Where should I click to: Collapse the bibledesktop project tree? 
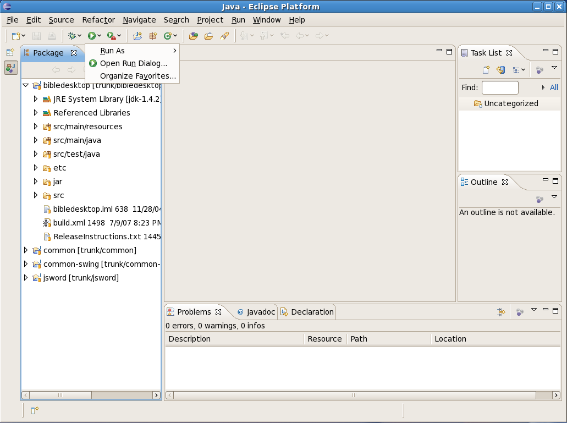[x=25, y=85]
